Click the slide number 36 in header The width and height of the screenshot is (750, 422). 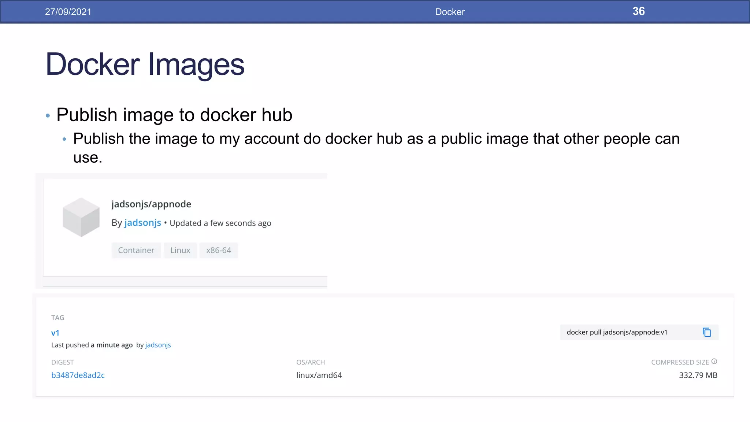[x=638, y=11]
